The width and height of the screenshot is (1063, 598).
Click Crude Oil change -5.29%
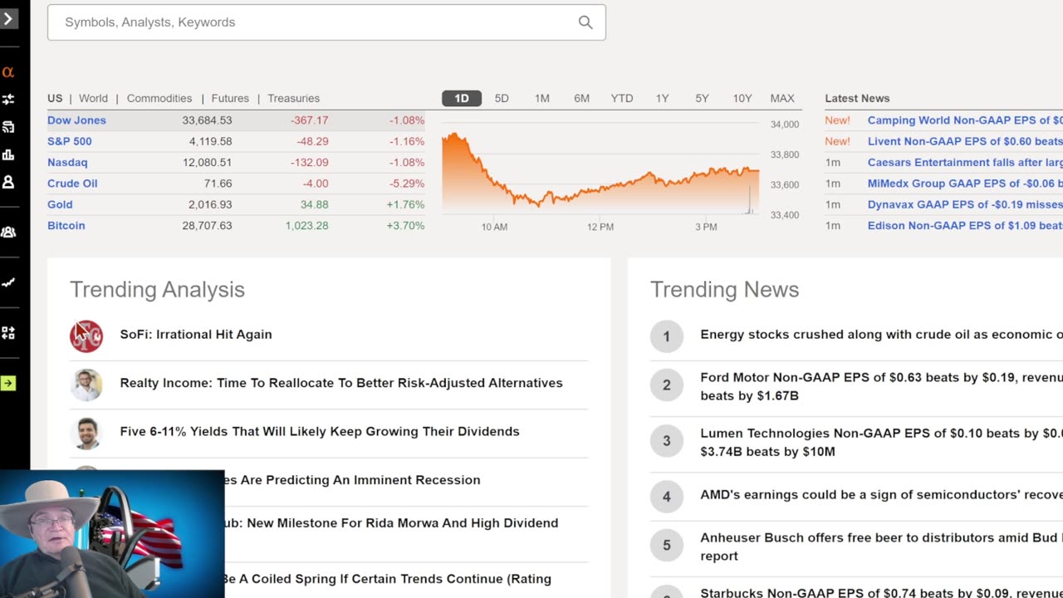pos(407,184)
